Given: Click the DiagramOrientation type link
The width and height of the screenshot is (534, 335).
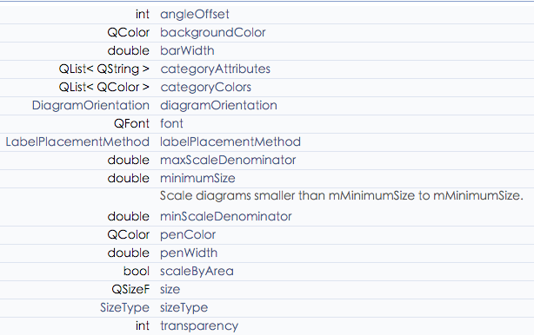Looking at the screenshot, I should (x=90, y=105).
